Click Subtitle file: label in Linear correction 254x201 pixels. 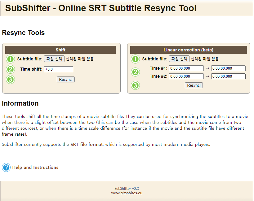155,59
